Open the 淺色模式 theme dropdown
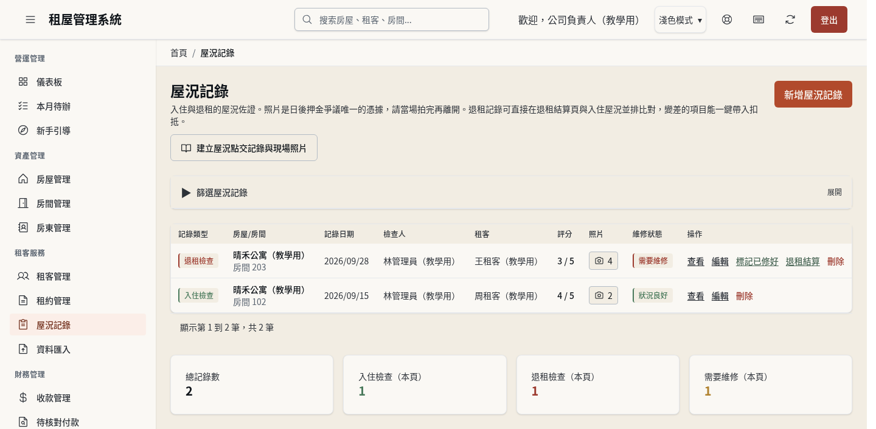876x429 pixels. pos(680,19)
